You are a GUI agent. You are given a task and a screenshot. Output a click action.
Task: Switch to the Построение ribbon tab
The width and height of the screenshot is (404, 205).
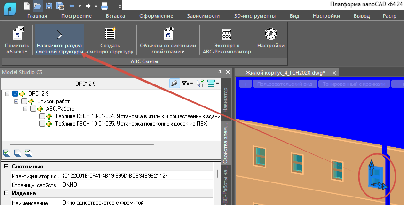tap(76, 16)
